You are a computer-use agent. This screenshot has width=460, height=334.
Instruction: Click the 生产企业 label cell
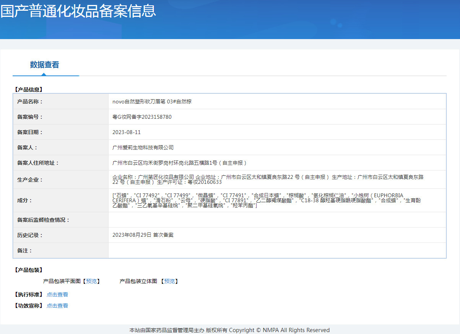click(x=61, y=180)
